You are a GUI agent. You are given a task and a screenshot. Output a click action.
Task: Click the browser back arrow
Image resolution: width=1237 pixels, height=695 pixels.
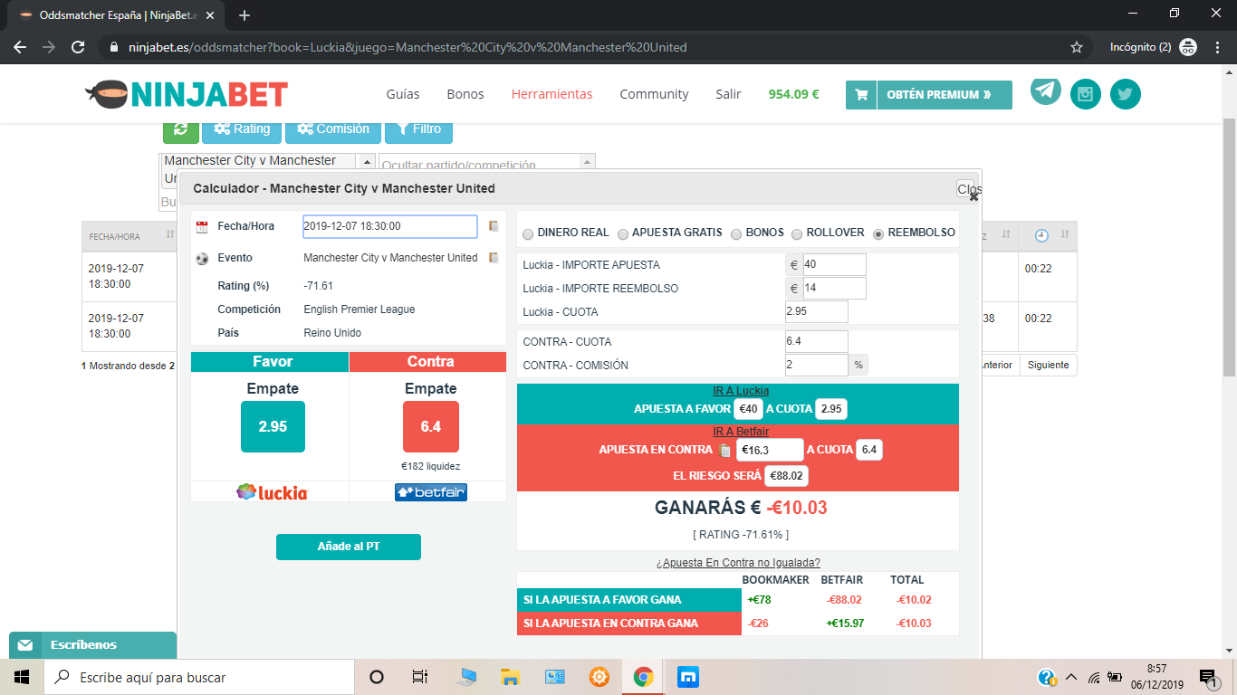pos(20,47)
